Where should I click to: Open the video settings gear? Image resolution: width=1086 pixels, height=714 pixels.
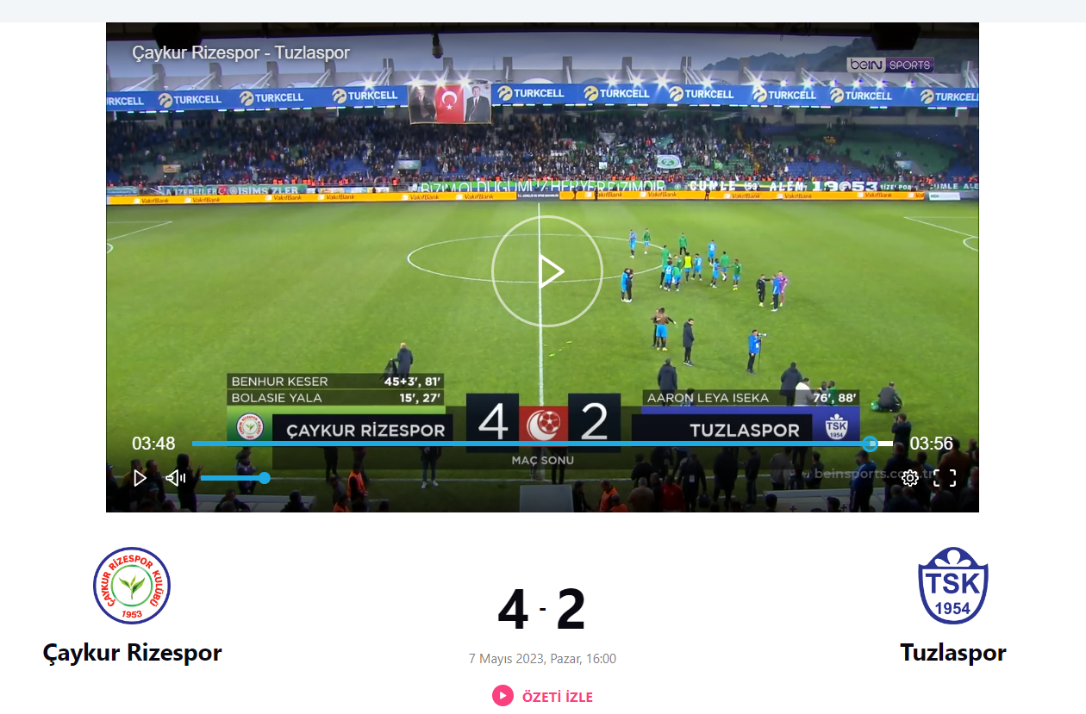910,478
